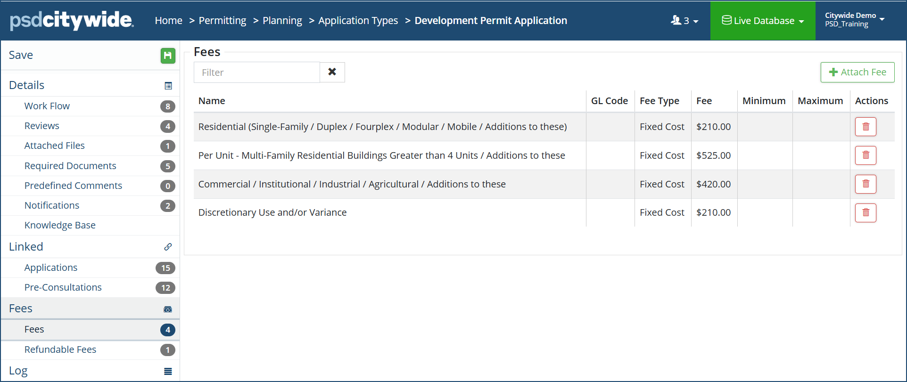Screen dimensions: 907x382
Task: Delete the Residential Single-Family fee row
Action: (866, 127)
